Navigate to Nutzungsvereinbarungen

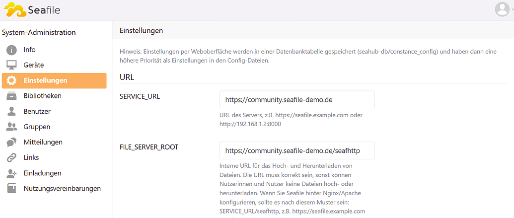tap(62, 189)
